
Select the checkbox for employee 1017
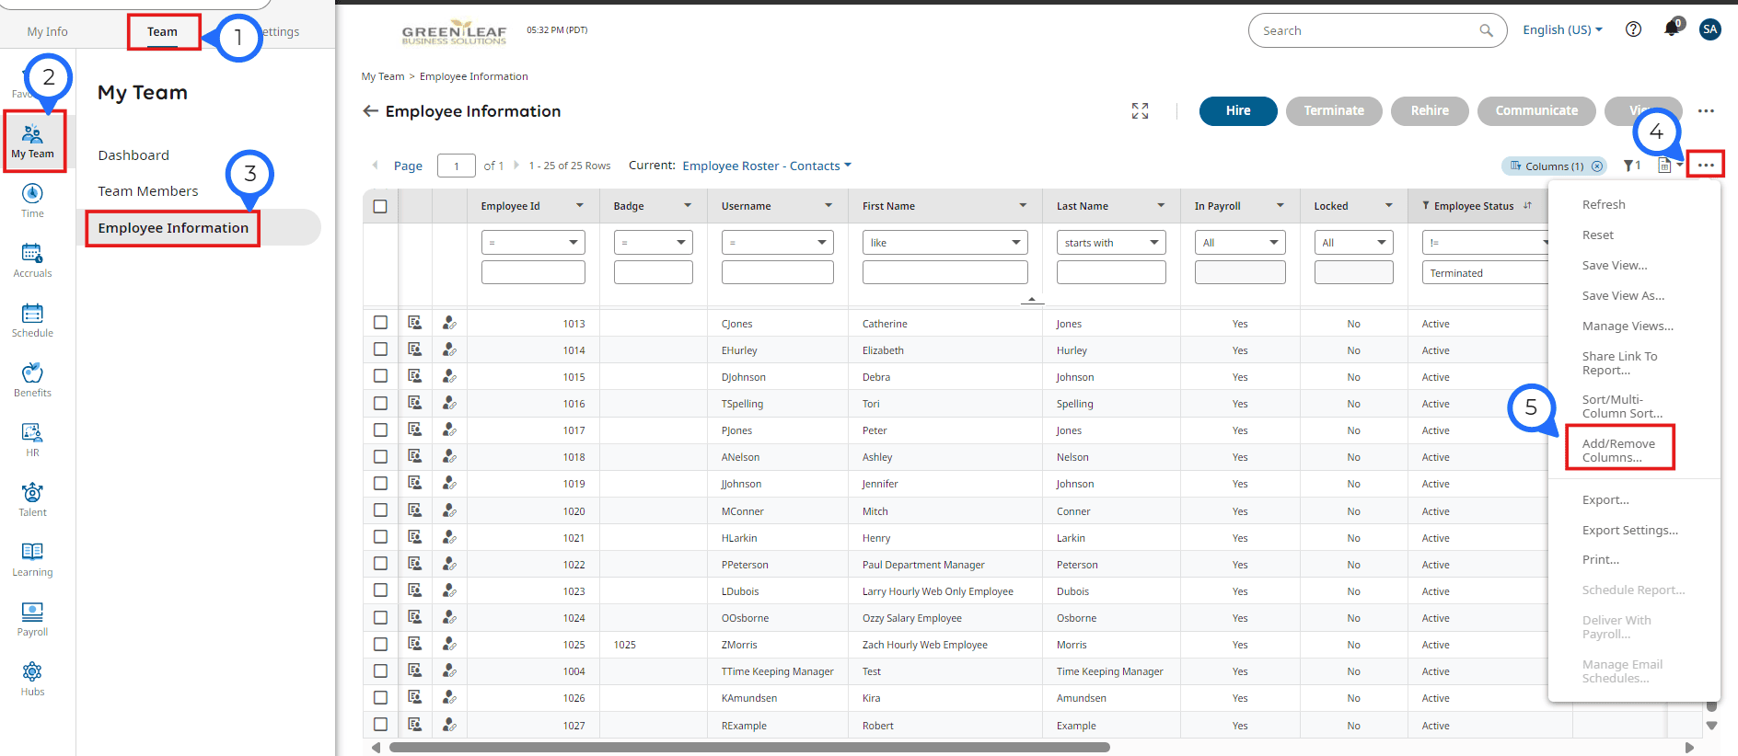tap(380, 430)
